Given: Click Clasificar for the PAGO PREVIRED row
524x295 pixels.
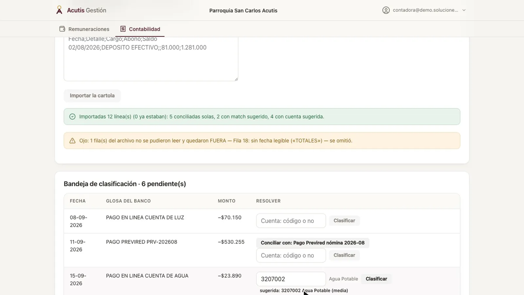Looking at the screenshot, I should point(344,255).
